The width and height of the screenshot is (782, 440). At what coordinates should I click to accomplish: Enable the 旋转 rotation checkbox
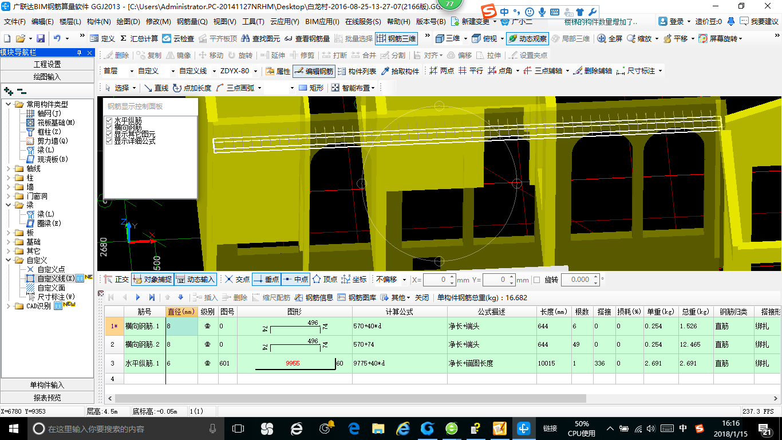click(x=536, y=280)
